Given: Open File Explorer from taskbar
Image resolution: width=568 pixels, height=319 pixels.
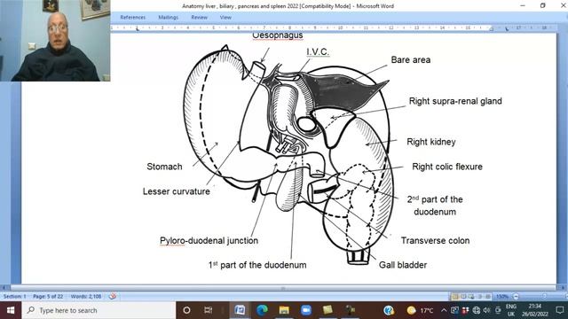Looking at the screenshot, I should pyautogui.click(x=284, y=310).
